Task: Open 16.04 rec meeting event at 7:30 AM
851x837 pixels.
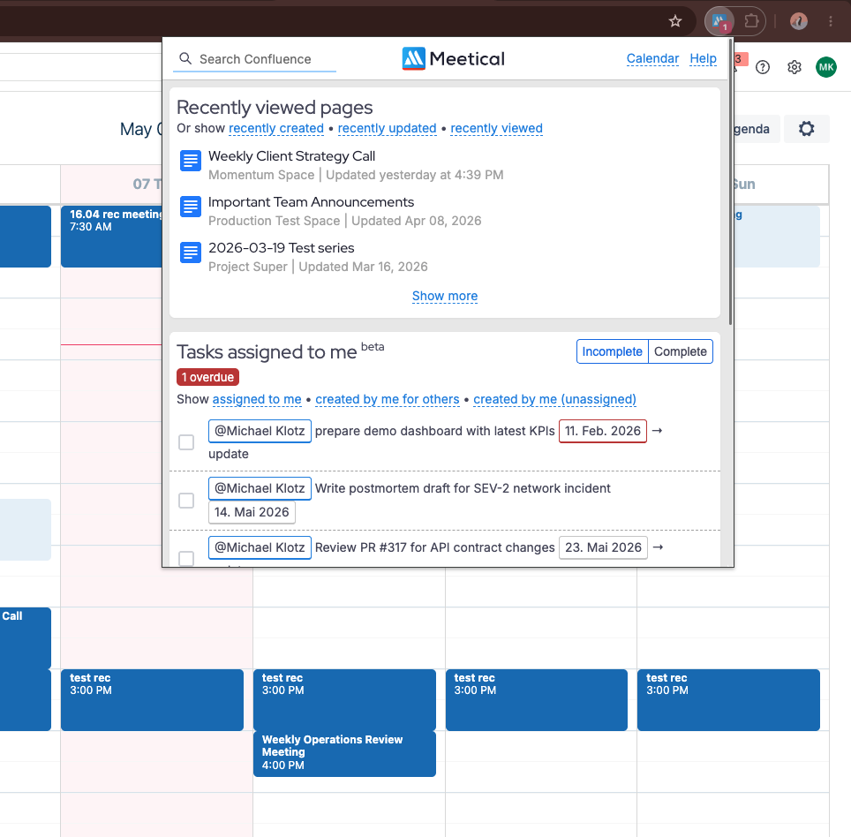Action: point(111,236)
